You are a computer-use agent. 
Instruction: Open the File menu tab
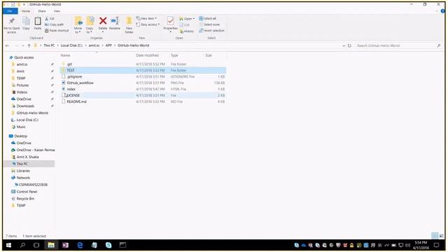point(10,11)
